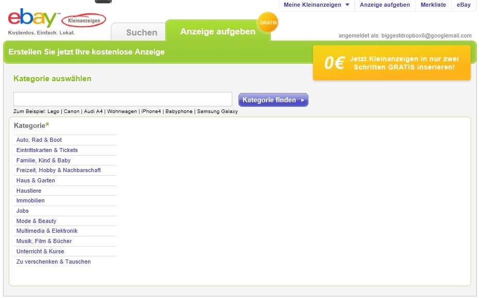Open Anzeige aufgeben in top navigation
This screenshot has width=483, height=298.
click(385, 5)
